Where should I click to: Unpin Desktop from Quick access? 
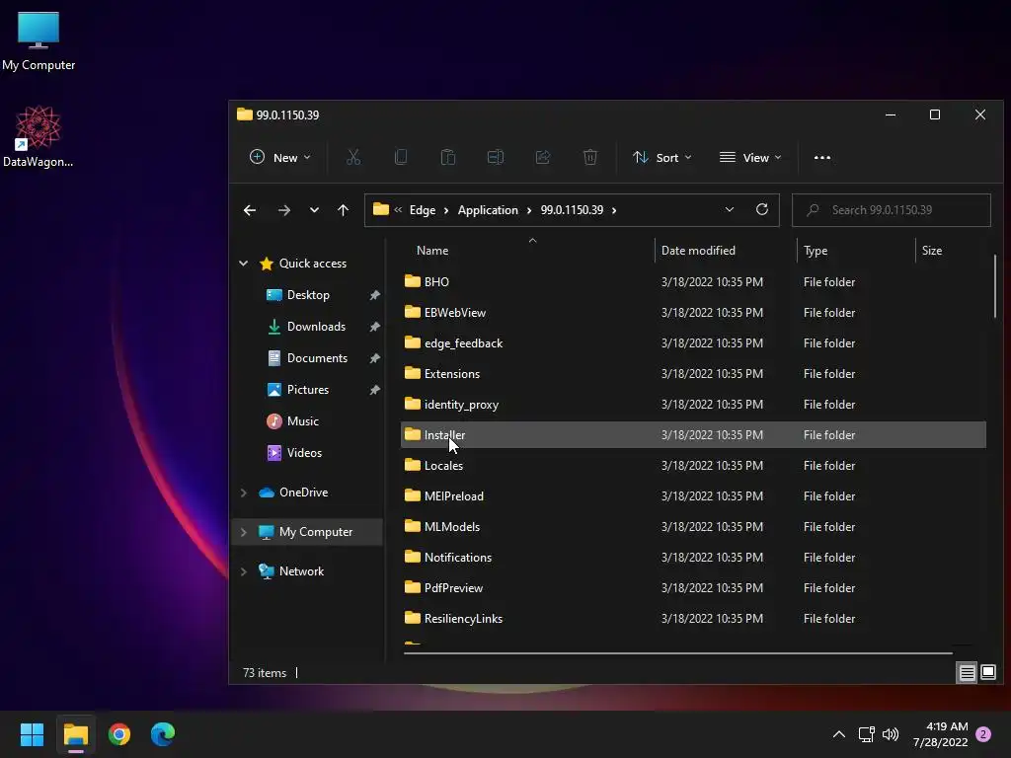coord(374,295)
